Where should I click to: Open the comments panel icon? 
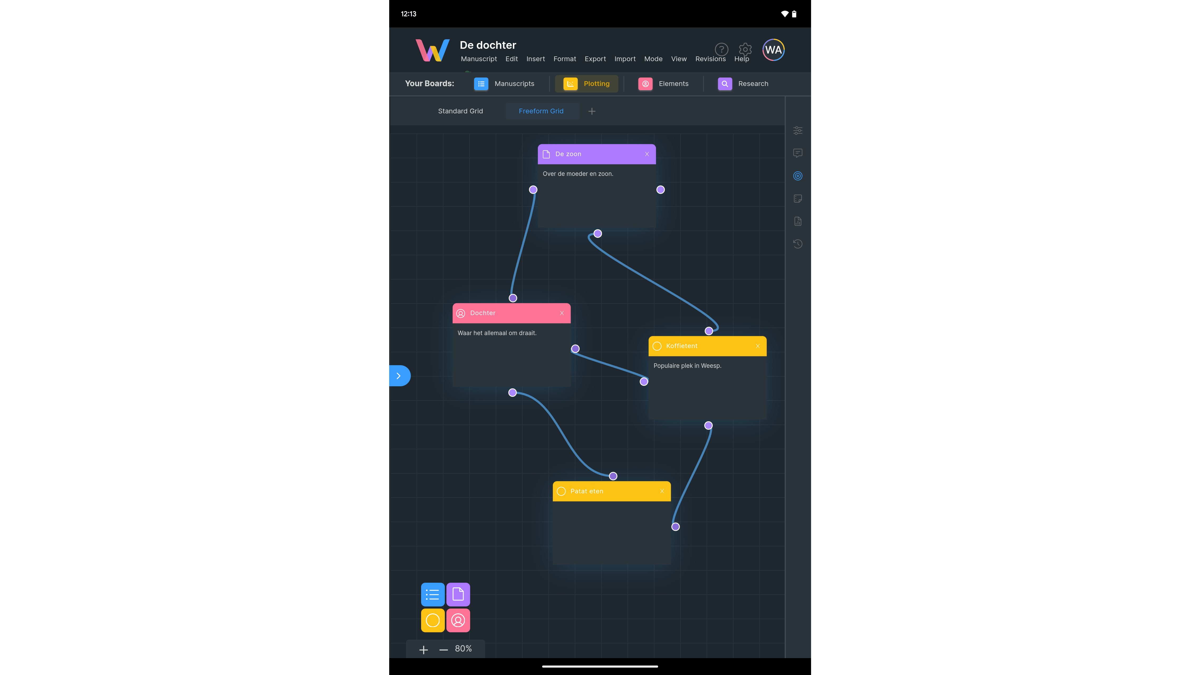(798, 153)
